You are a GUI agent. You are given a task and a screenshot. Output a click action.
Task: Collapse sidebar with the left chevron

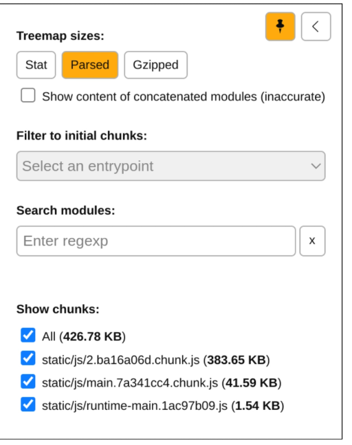pyautogui.click(x=316, y=26)
